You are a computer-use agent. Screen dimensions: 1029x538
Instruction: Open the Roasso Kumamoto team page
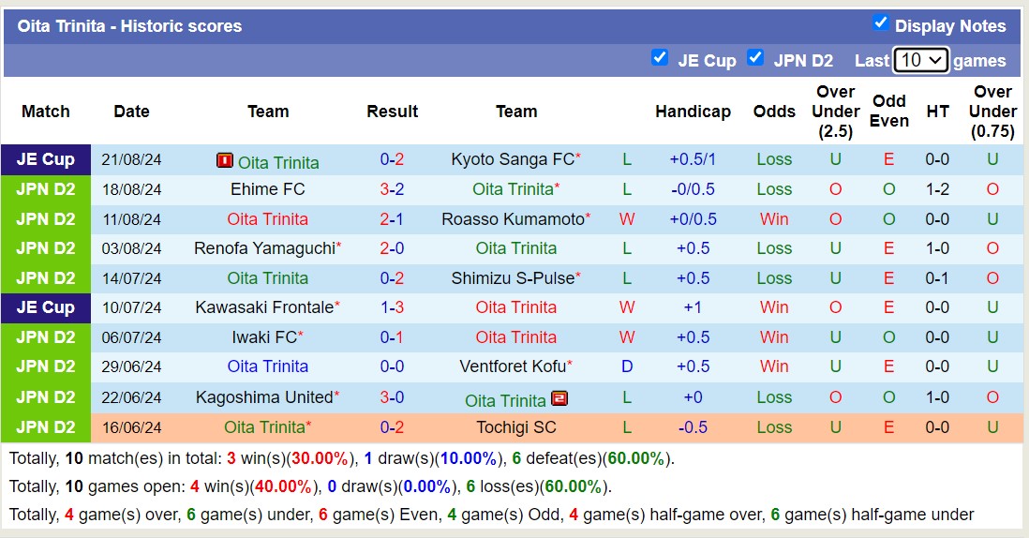[512, 219]
